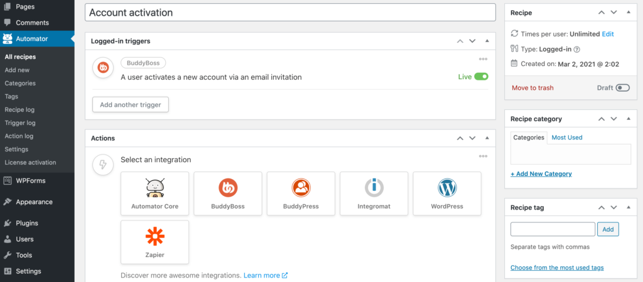This screenshot has width=643, height=282.
Task: Open Add new in Automator menu
Action: point(17,70)
